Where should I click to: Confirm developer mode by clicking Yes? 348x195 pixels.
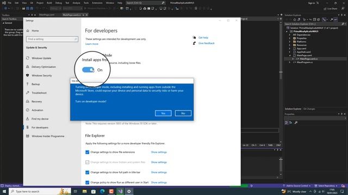click(163, 113)
